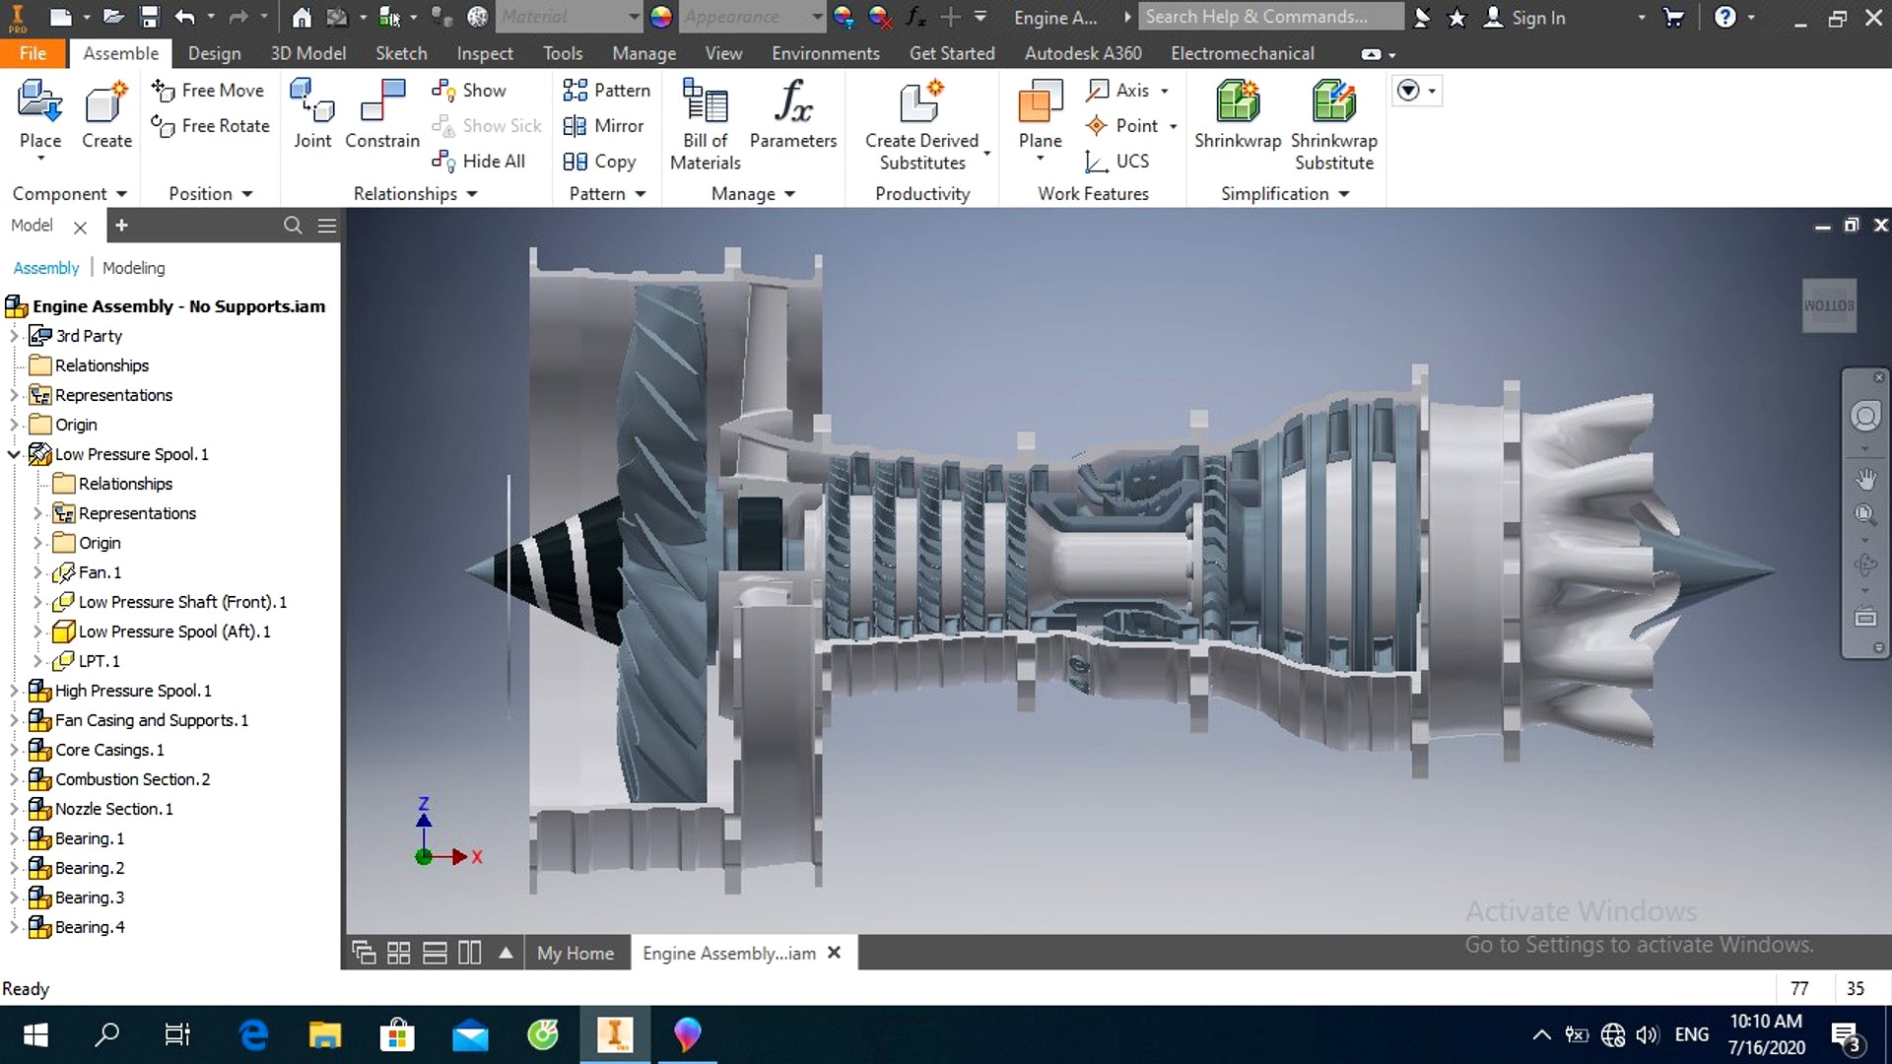Activate the Joint tool
Image resolution: width=1892 pixels, height=1064 pixels.
coord(312,113)
